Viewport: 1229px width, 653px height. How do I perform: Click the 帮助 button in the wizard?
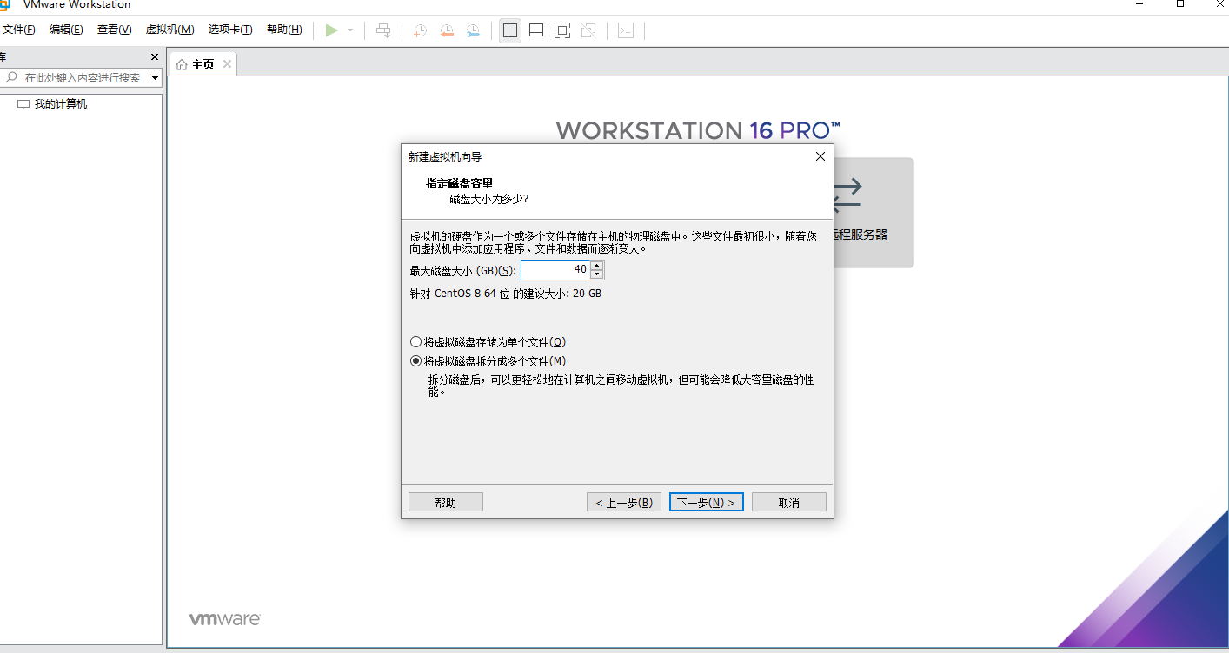tap(446, 503)
